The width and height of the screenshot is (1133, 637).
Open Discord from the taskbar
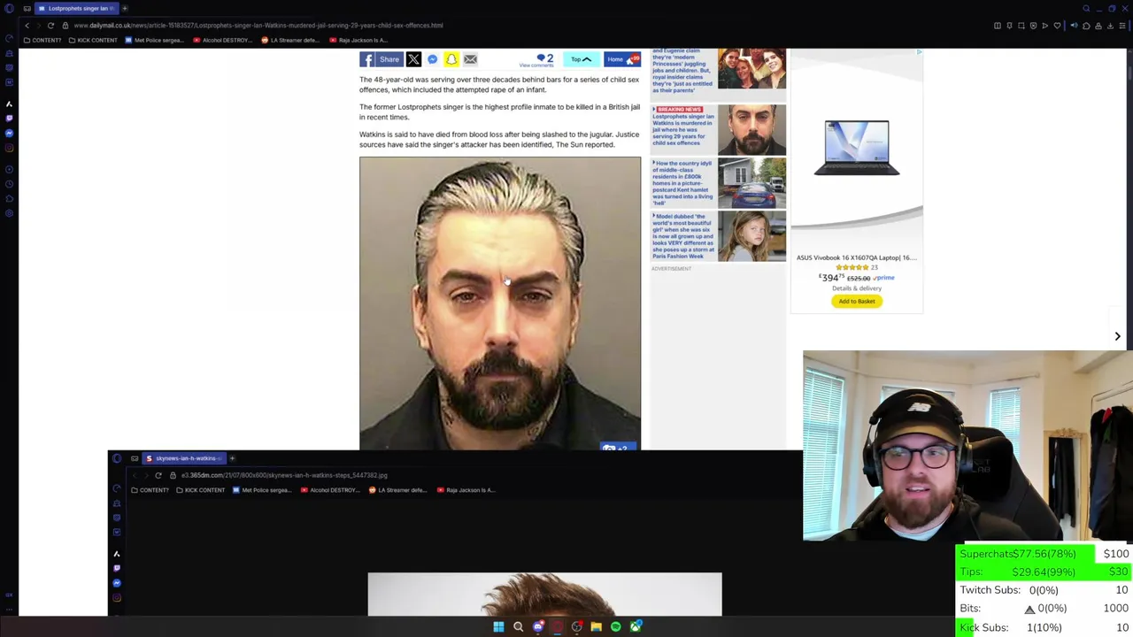[x=538, y=627]
